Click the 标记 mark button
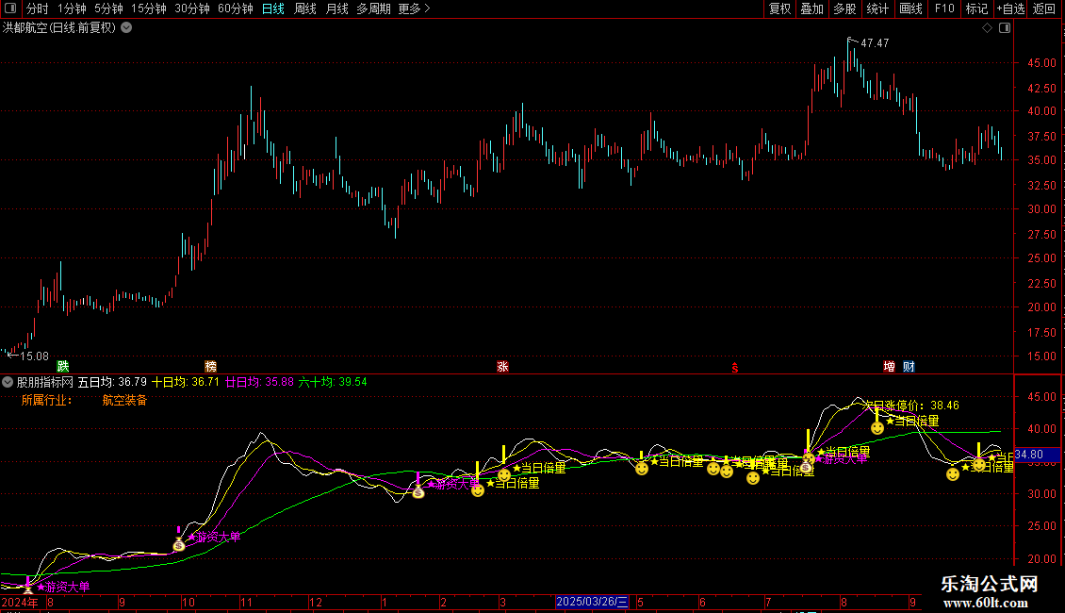The height and width of the screenshot is (613, 1065). [x=976, y=8]
